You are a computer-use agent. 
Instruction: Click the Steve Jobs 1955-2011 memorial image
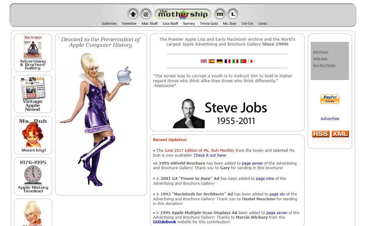[220, 113]
